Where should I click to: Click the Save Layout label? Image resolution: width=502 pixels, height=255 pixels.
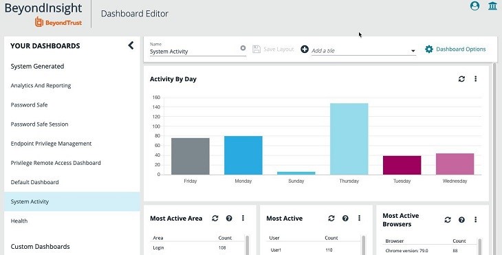click(279, 49)
